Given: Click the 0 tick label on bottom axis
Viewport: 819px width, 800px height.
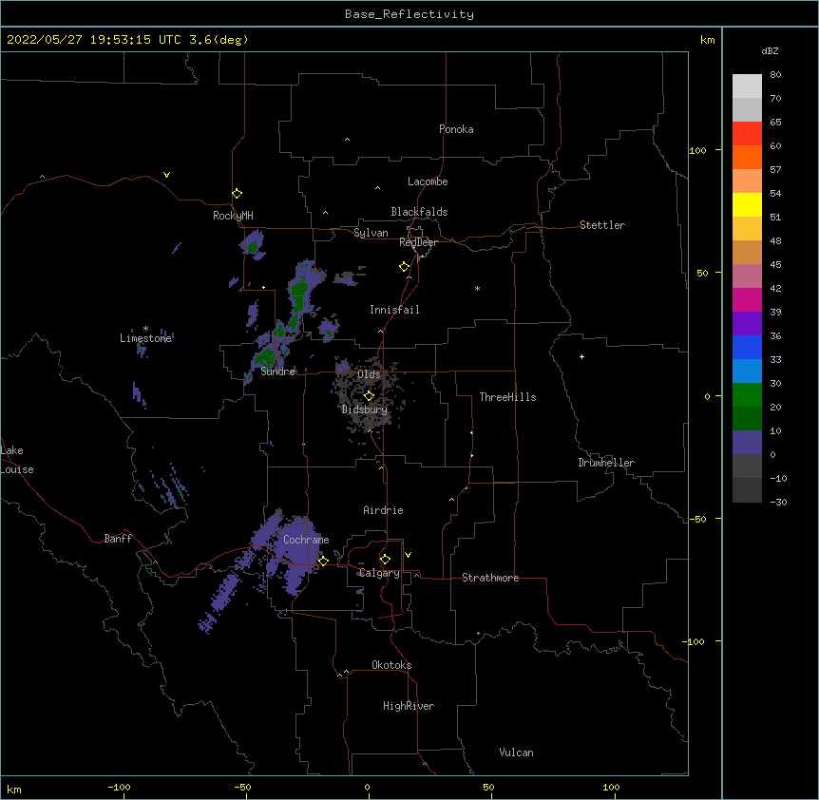Looking at the screenshot, I should tap(367, 787).
